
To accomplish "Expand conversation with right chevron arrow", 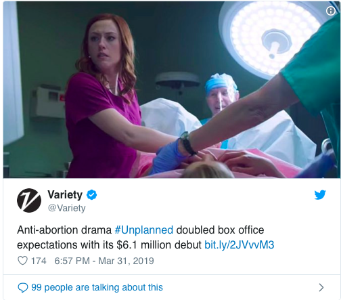I will 321,288.
